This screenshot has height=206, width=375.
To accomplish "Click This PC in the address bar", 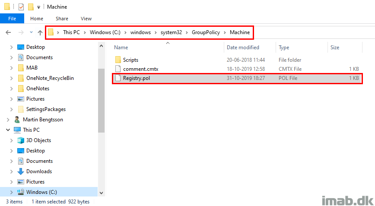I will 71,32.
